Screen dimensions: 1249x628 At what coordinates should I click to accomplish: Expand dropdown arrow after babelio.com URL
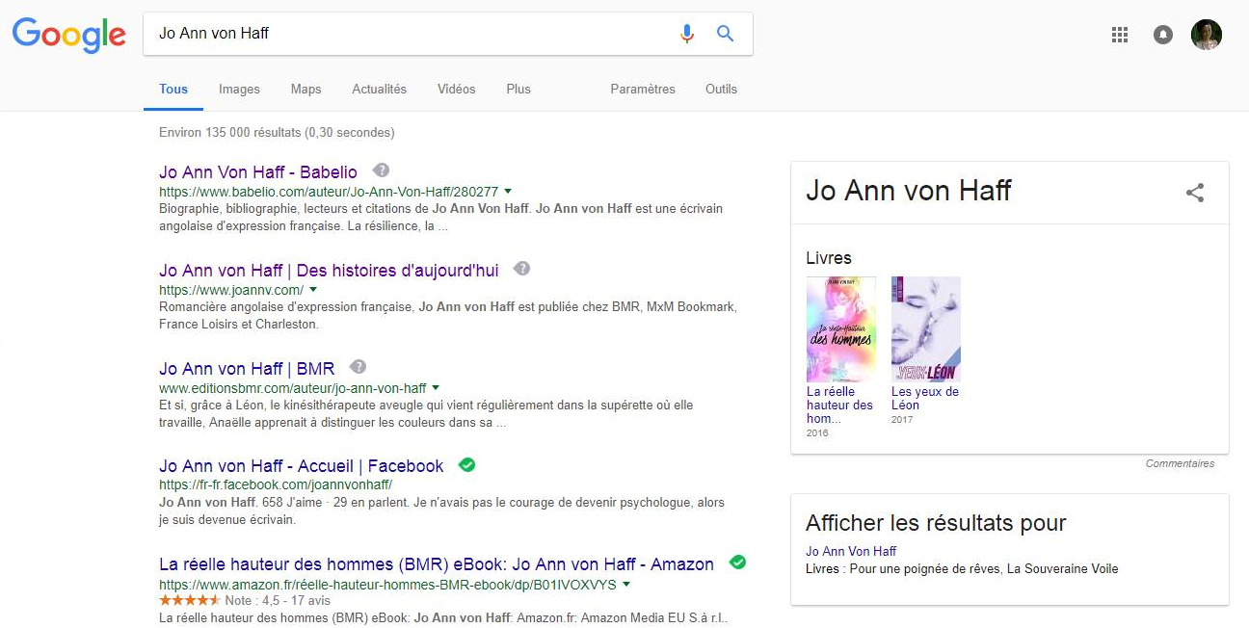point(508,192)
